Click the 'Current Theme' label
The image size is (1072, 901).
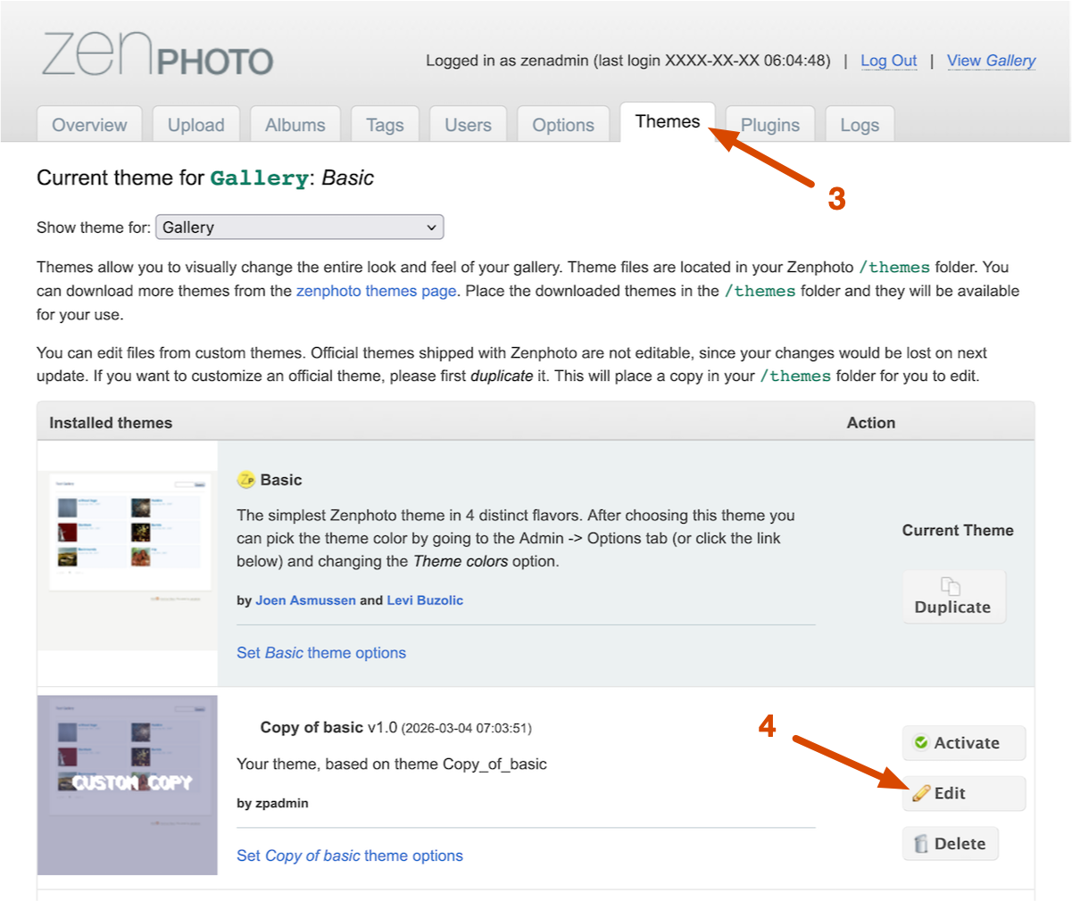(x=958, y=530)
